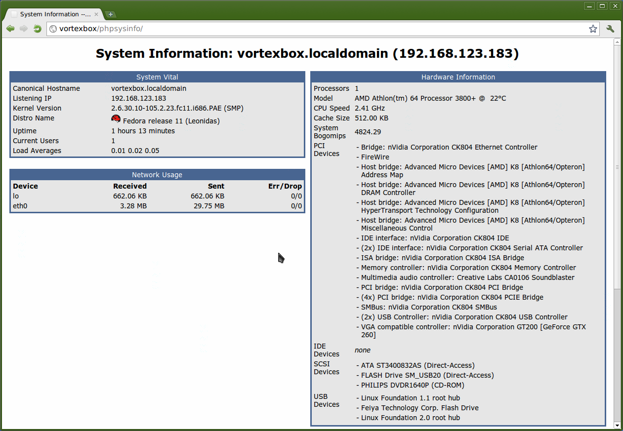Image resolution: width=623 pixels, height=431 pixels.
Task: Click the Received column header
Action: click(130, 186)
